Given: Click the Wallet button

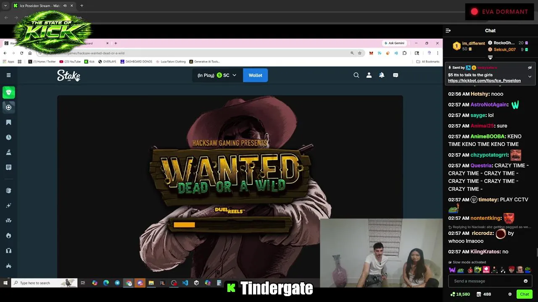Looking at the screenshot, I should tap(255, 75).
